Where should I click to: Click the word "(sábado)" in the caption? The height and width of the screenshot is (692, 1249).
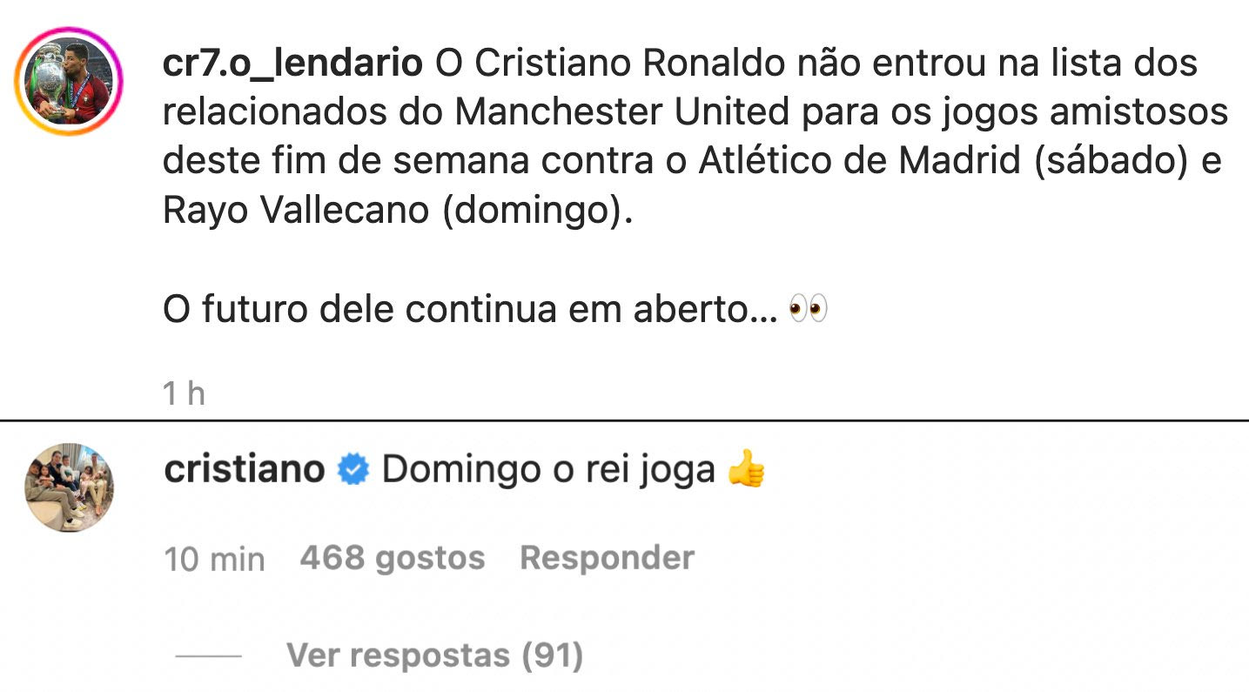[x=1111, y=162]
